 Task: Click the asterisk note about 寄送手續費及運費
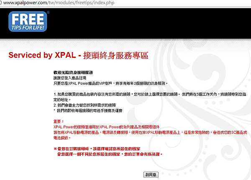click(88, 111)
